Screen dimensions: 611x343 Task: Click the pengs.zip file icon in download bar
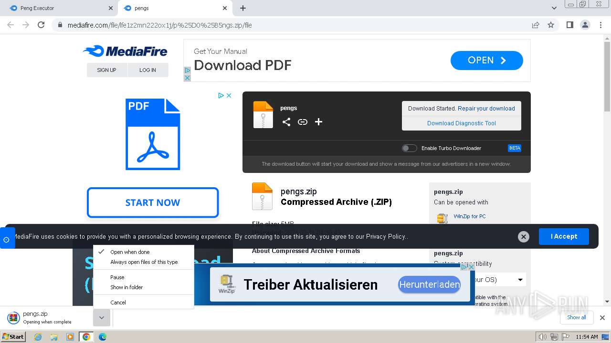[x=13, y=318]
